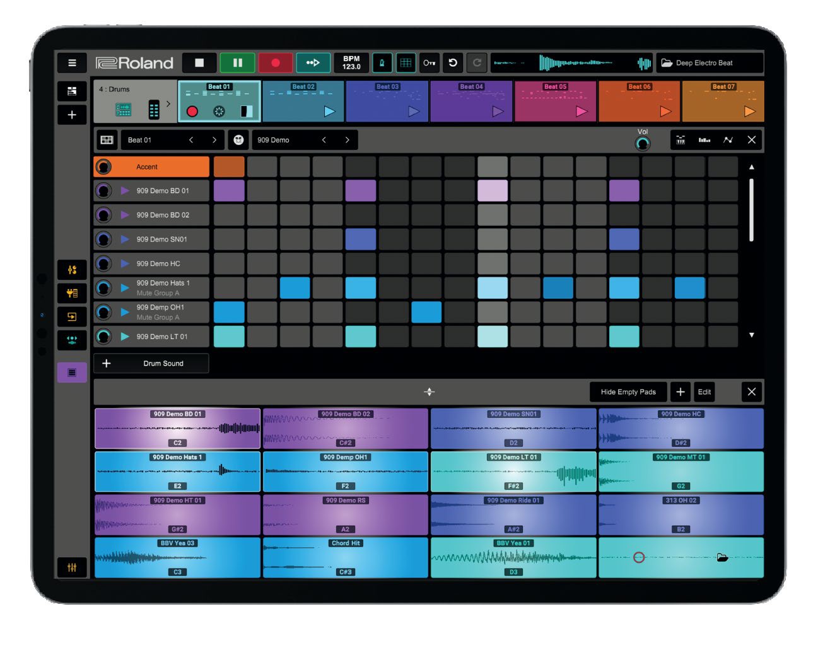Image resolution: width=830 pixels, height=655 pixels.
Task: Toggle the first step of 909 Demo LT 01
Action: click(229, 337)
